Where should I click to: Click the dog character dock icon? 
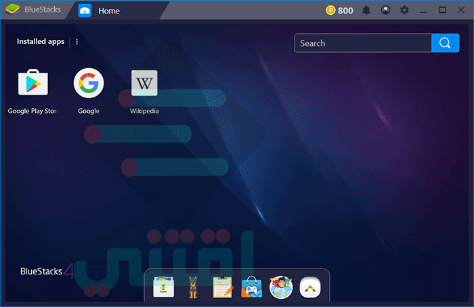pos(193,287)
